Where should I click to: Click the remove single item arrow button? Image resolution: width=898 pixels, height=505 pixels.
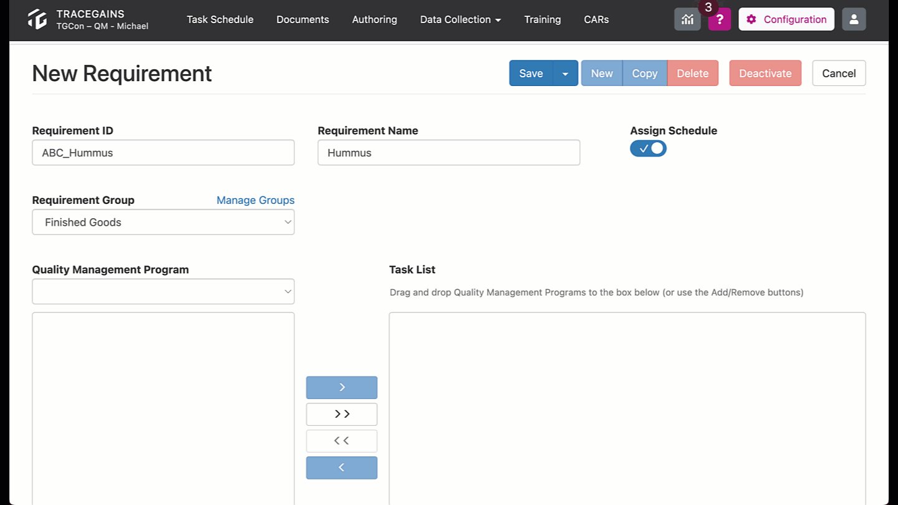[342, 468]
